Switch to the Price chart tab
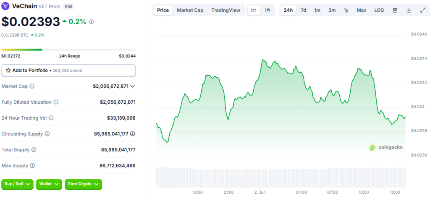The height and width of the screenshot is (197, 430). coord(163,10)
